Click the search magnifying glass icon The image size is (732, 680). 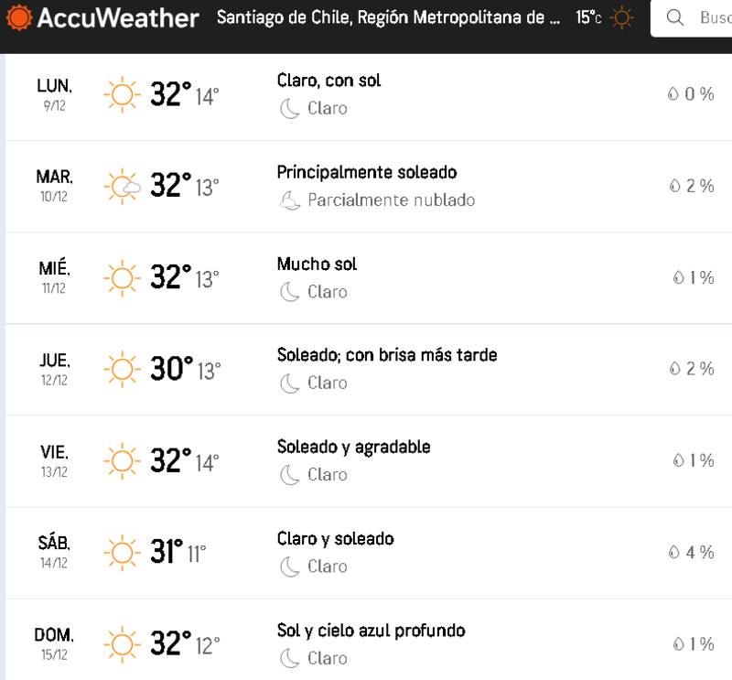click(x=675, y=17)
